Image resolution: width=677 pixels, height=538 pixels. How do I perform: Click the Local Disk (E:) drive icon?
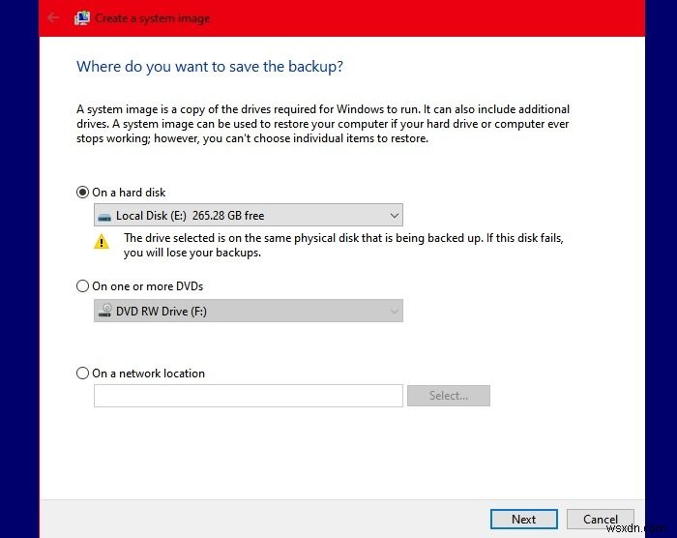pyautogui.click(x=104, y=216)
